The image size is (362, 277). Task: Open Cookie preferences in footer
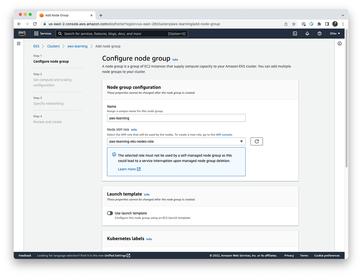pyautogui.click(x=327, y=256)
